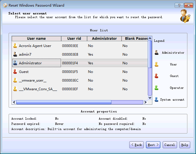
Task: Click rid value 000003E8
Action: coord(70,54)
